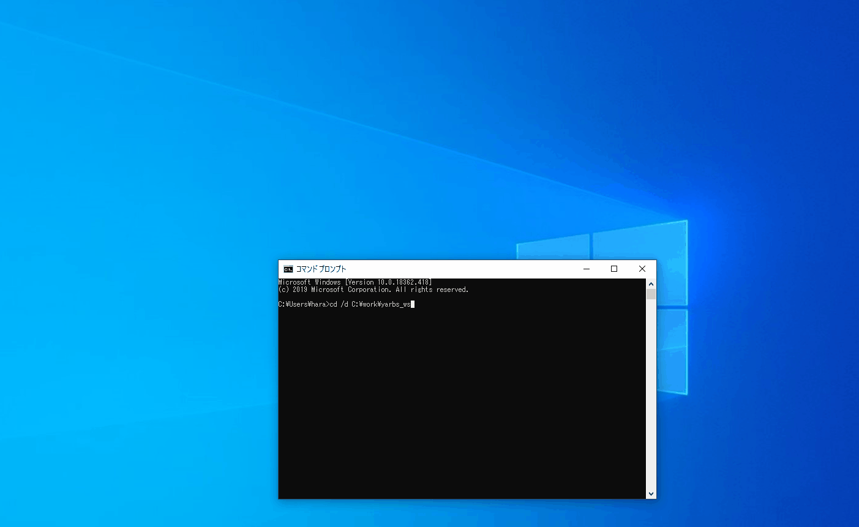This screenshot has height=527, width=859.
Task: Click the "(c) 2019 Microsoft Corporation" line
Action: [373, 290]
